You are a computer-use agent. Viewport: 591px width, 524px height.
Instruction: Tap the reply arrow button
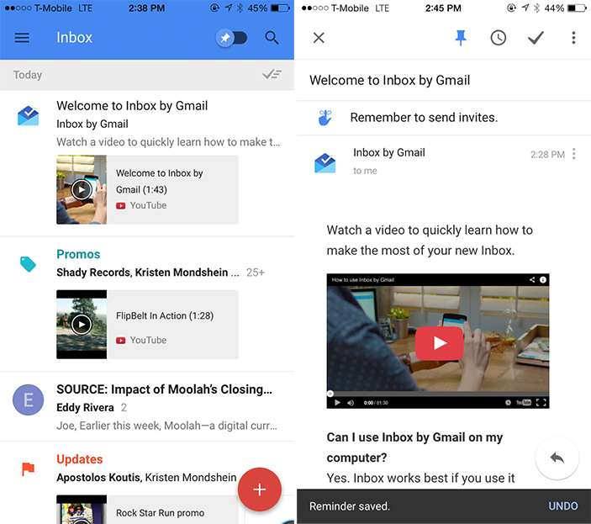557,458
